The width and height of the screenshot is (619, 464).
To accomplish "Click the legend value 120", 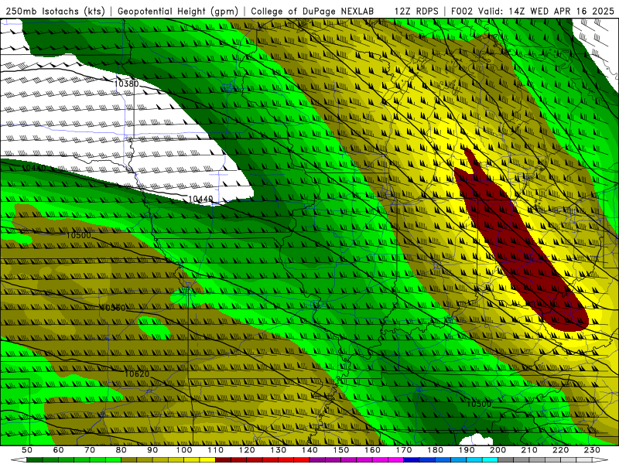I will (247, 450).
